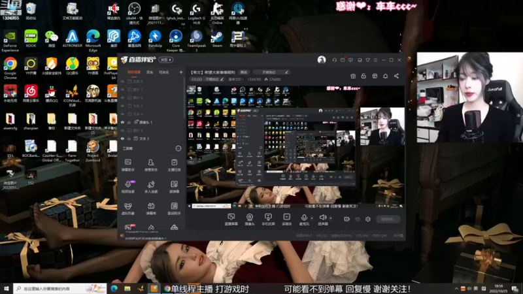Click the headset customer service icon
This screenshot has height=294, width=523.
tap(334, 60)
